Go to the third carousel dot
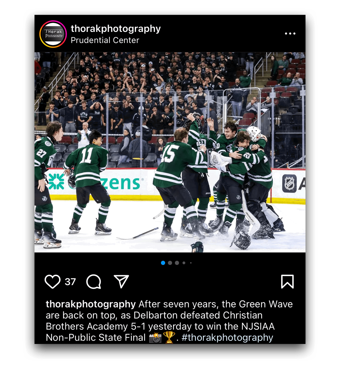The height and width of the screenshot is (380, 340). pos(177,263)
